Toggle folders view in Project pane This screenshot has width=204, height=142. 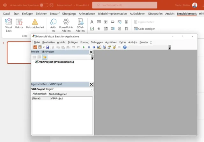45,57
